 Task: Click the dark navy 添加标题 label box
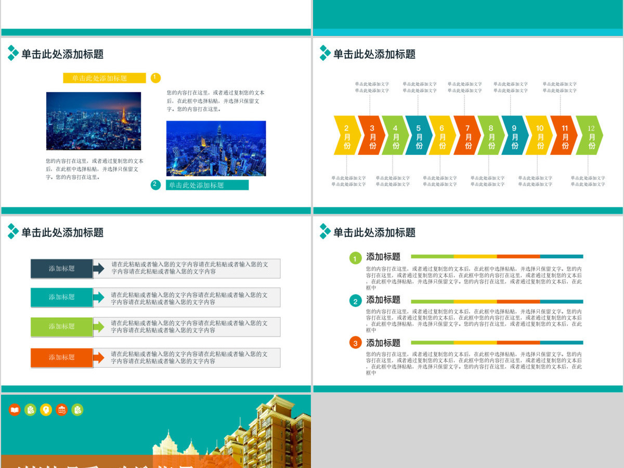[61, 268]
